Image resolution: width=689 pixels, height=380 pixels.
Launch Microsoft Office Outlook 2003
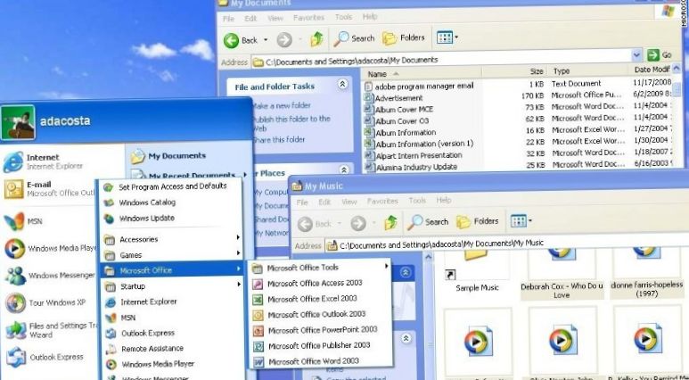pyautogui.click(x=316, y=315)
